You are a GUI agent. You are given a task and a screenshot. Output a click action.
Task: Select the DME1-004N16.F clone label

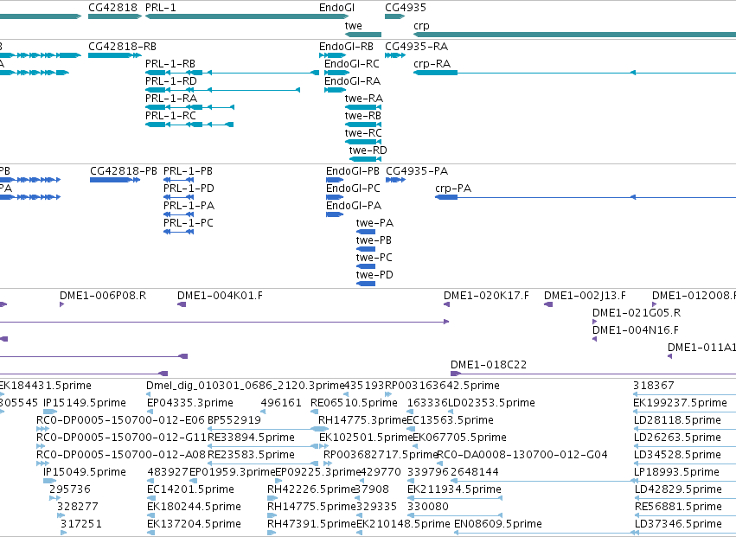[x=636, y=331]
